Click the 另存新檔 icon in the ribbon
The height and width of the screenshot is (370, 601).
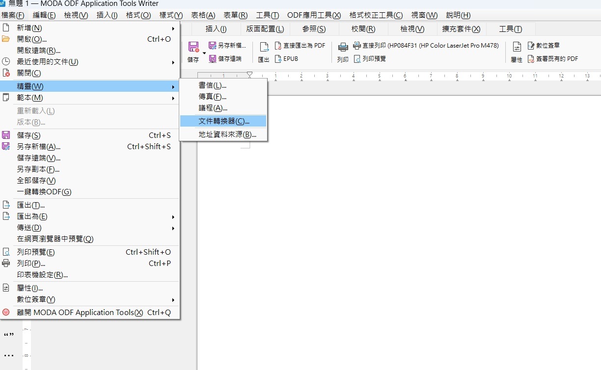coord(213,46)
